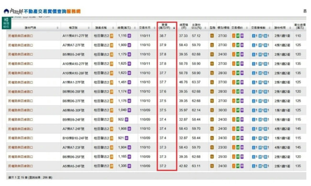Viewport: 311px width, 186px height.
Task: Click the orange project icon in the A11-27F row
Action: click(x=111, y=36)
